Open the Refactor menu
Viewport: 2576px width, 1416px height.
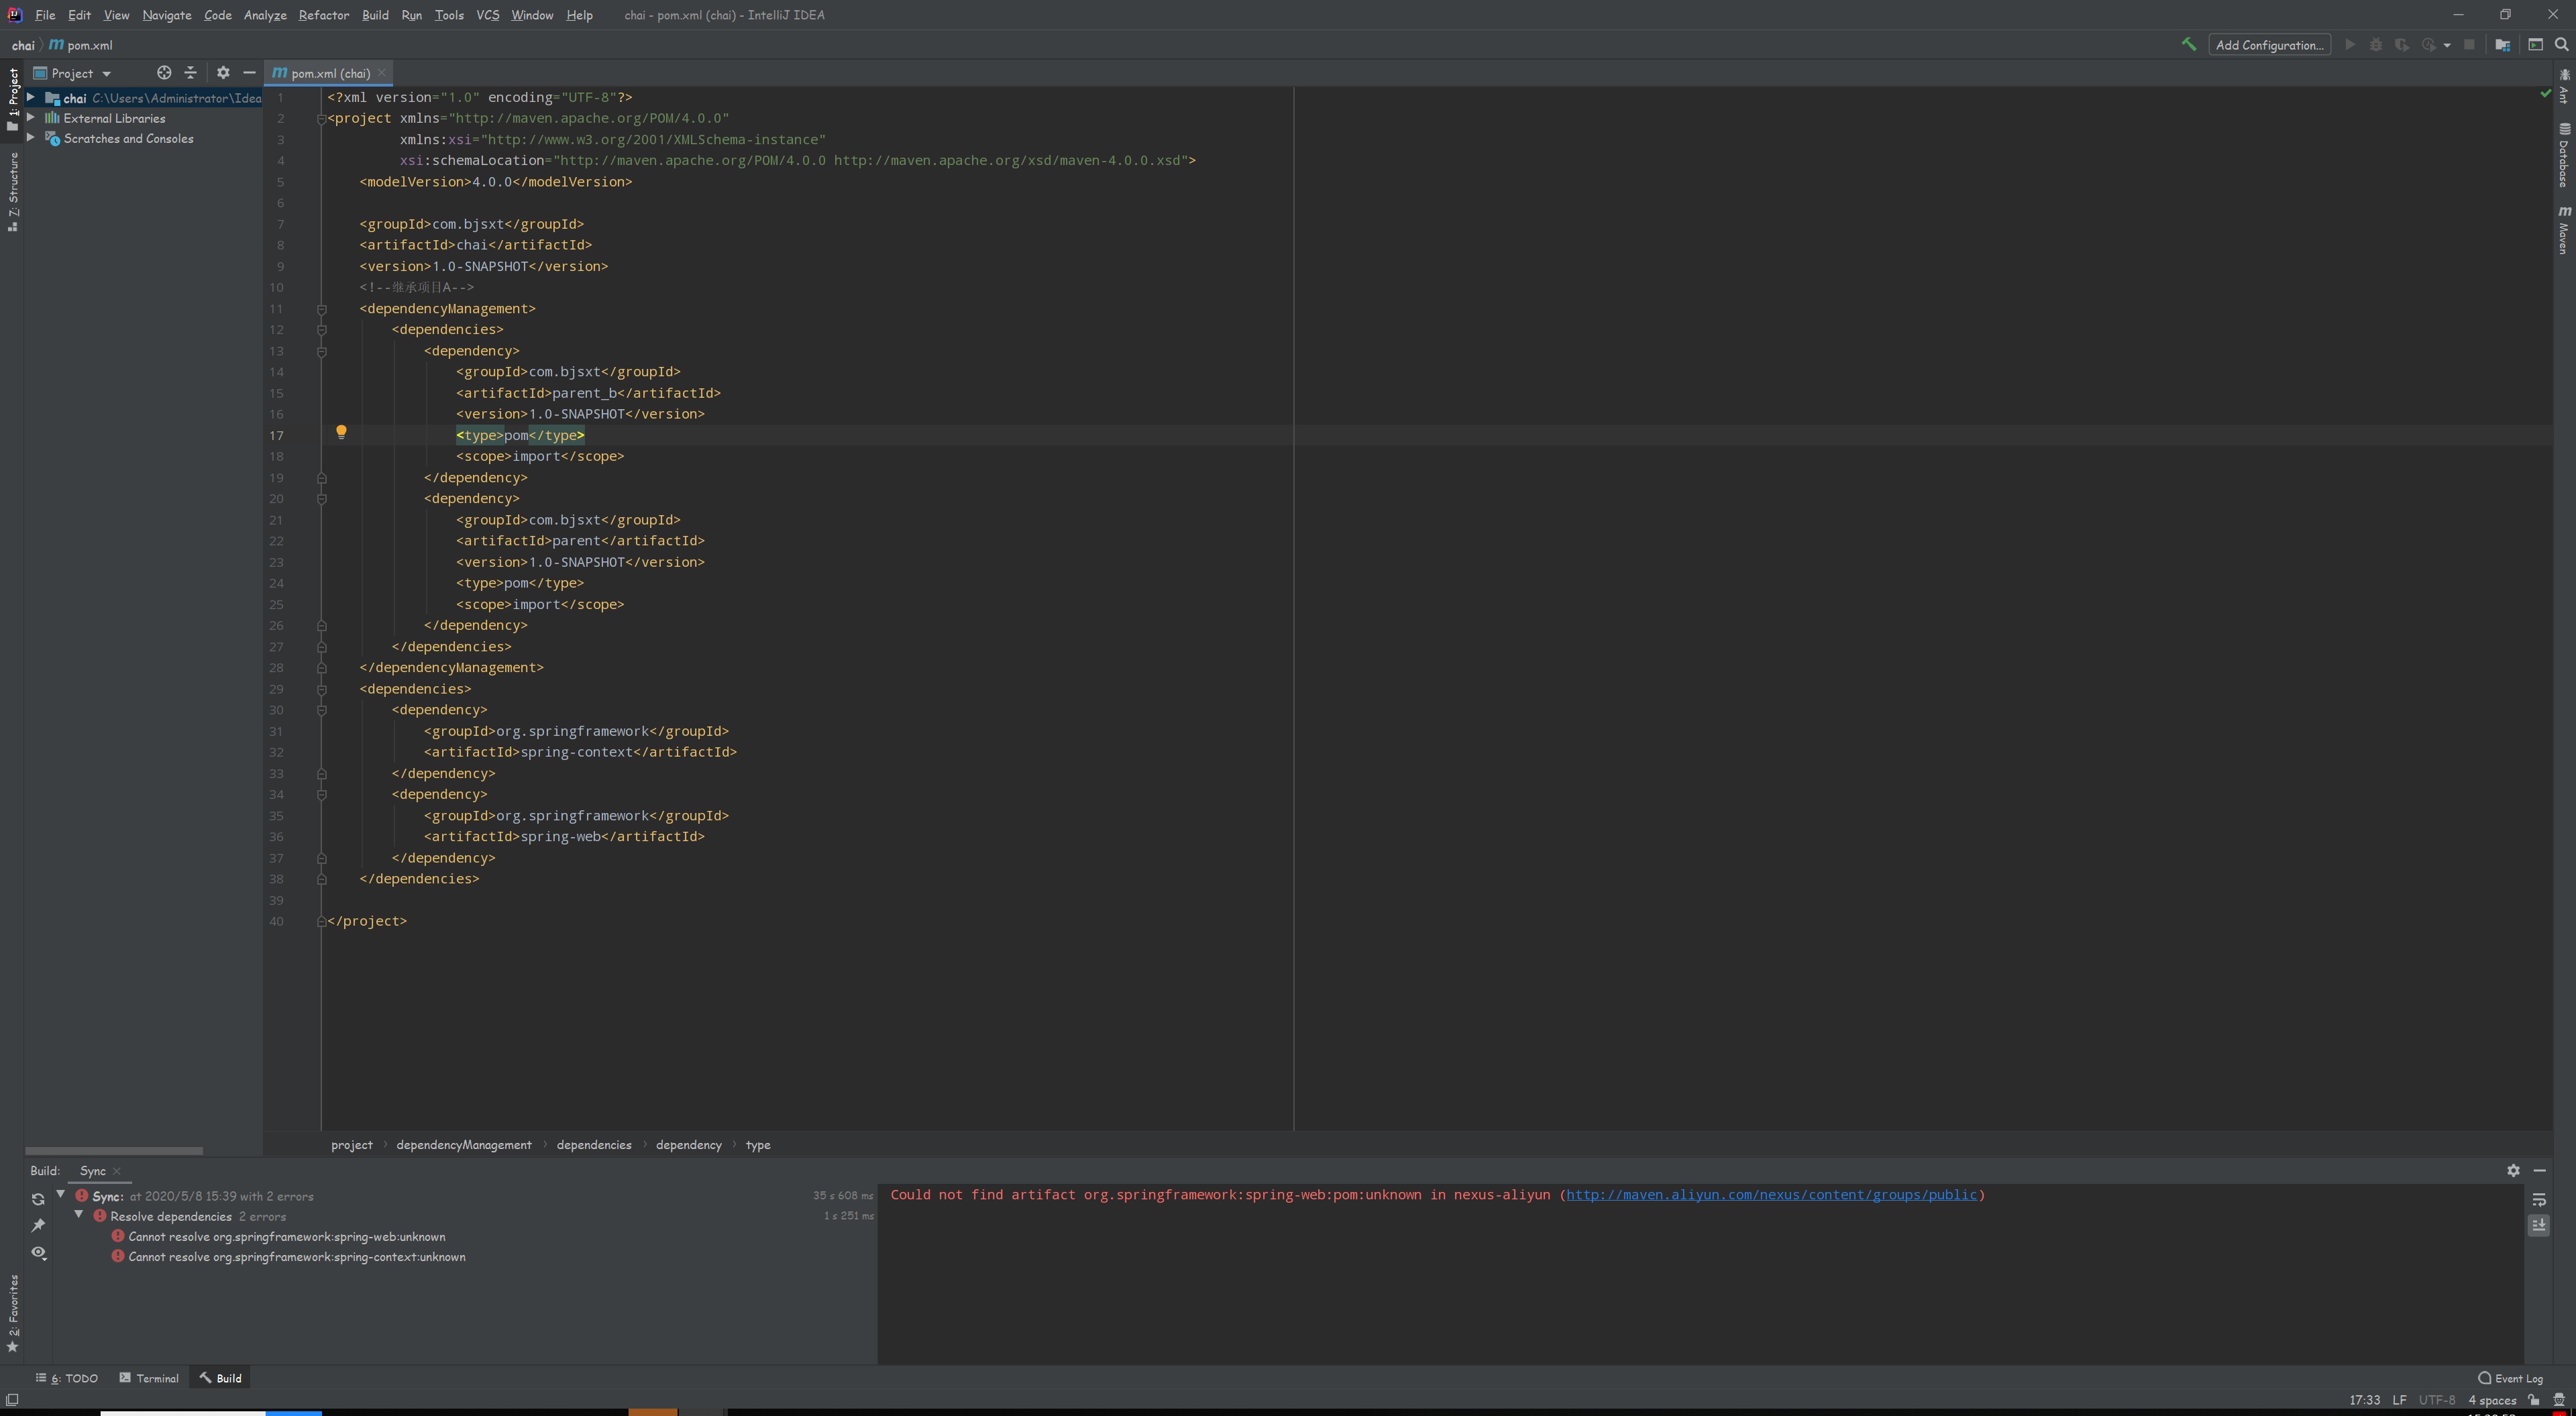[x=324, y=15]
